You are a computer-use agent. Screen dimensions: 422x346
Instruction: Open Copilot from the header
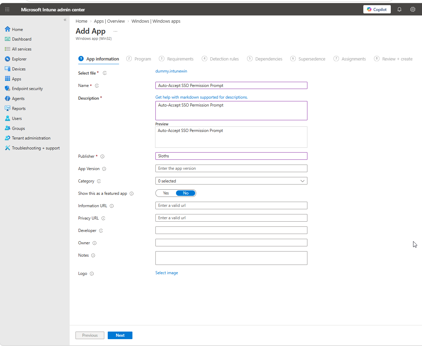coord(377,10)
